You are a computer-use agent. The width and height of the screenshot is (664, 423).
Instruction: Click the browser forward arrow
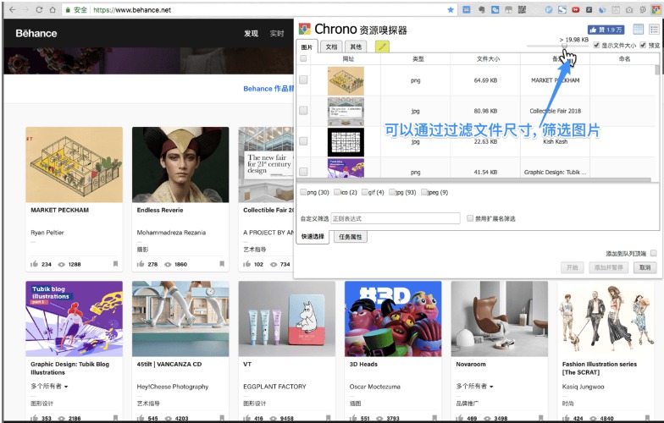pyautogui.click(x=25, y=10)
